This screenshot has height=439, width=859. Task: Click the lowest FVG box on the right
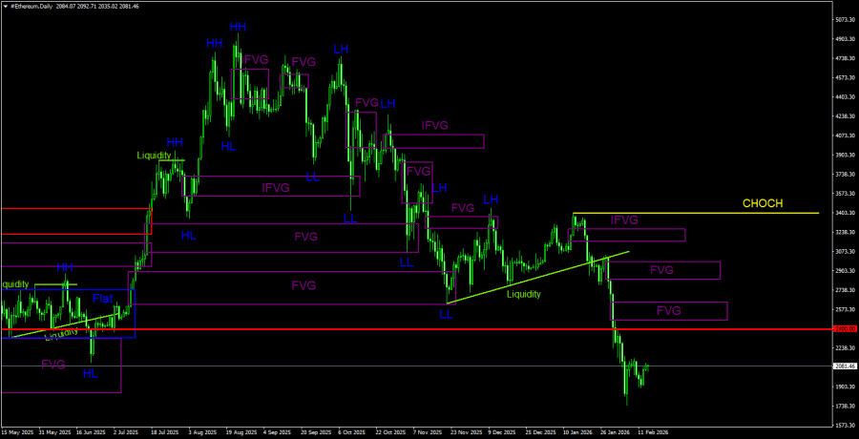(x=669, y=311)
